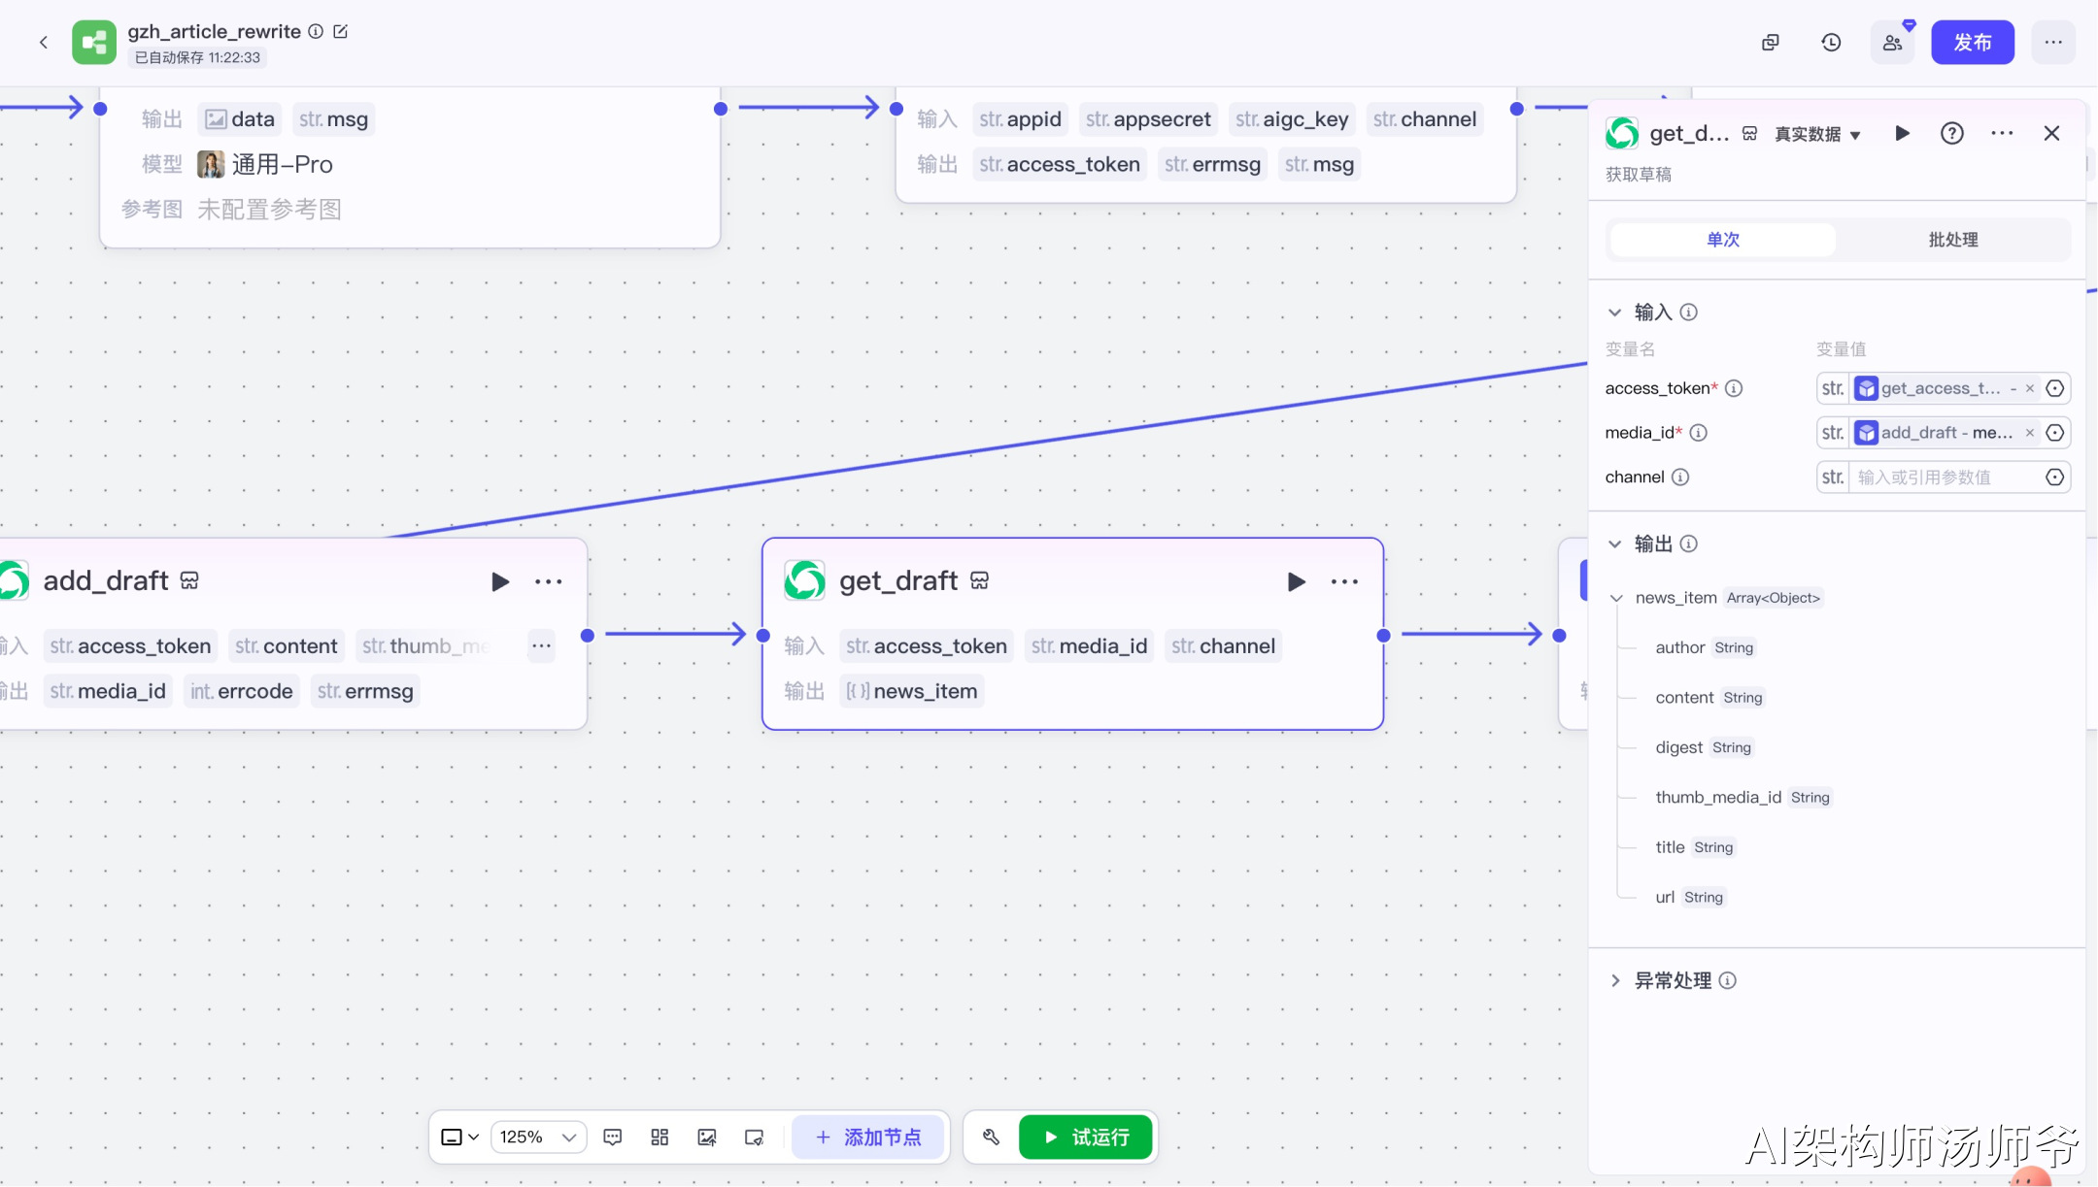Click the collaborators icon in header
This screenshot has width=2098, height=1187.
[1892, 43]
